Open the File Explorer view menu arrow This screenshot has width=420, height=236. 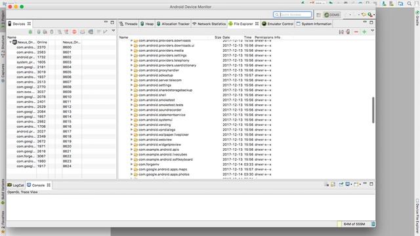tap(372, 31)
